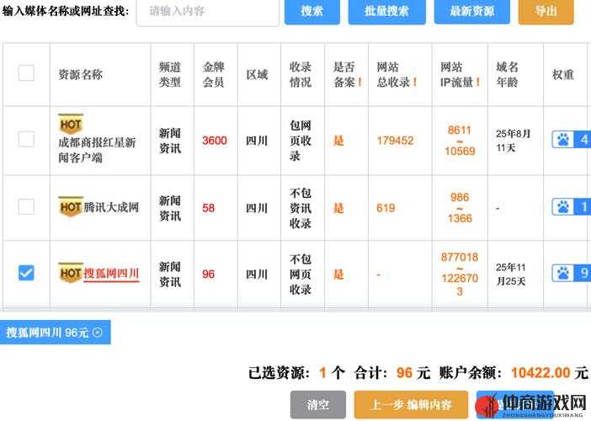Viewport: 591px width, 421px height.
Task: Click 包网页收录 in the 成都商报 row
Action: click(301, 141)
